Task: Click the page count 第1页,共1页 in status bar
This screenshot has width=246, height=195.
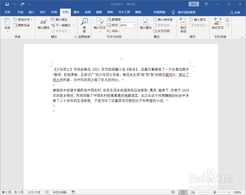Action: click(13, 192)
